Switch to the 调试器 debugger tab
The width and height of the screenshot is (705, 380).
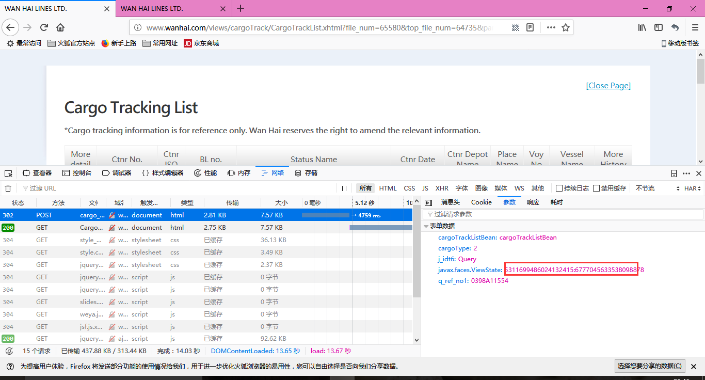(117, 173)
